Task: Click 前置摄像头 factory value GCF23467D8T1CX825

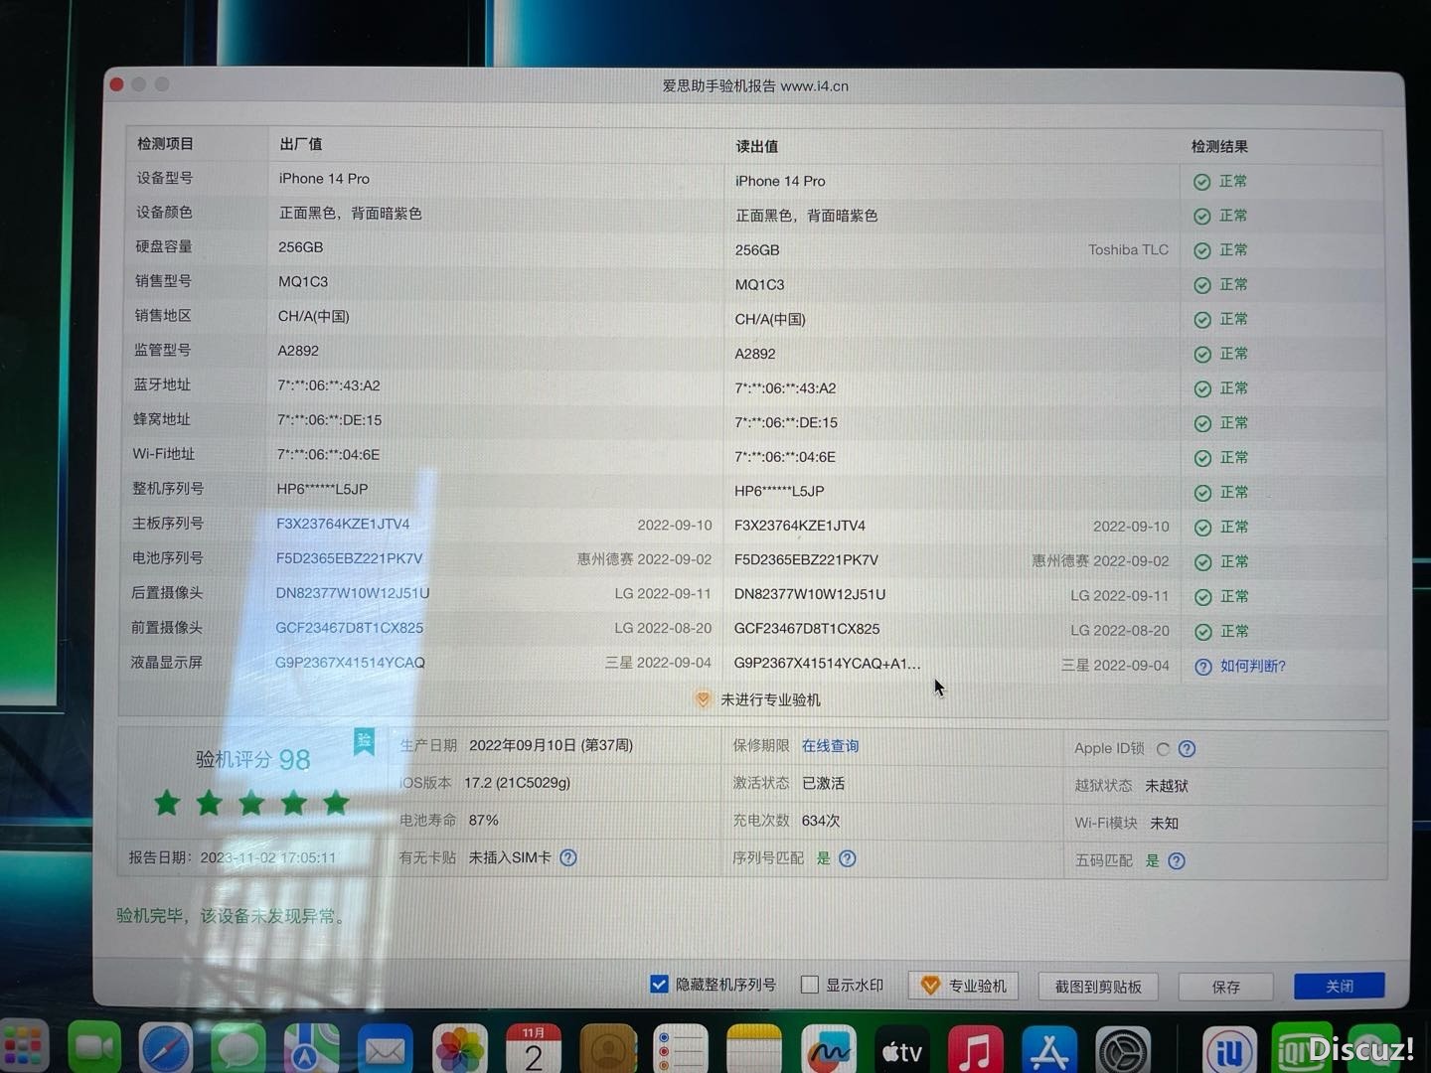Action: click(349, 628)
